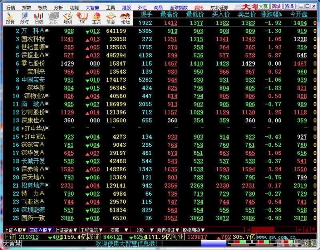Open the 论坛 forum icon

pos(125,18)
